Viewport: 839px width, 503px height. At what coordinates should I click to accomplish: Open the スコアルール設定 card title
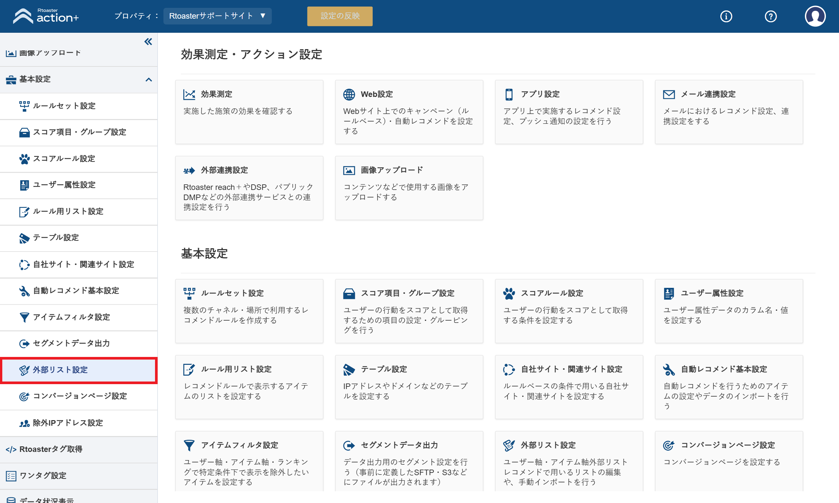(552, 293)
